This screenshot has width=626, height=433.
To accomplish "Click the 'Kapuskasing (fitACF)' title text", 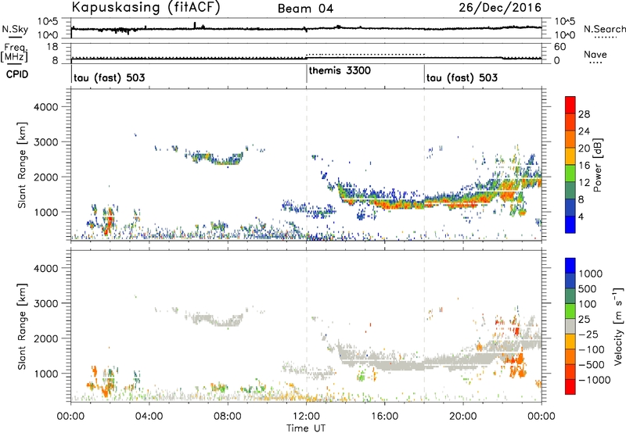I will [146, 7].
